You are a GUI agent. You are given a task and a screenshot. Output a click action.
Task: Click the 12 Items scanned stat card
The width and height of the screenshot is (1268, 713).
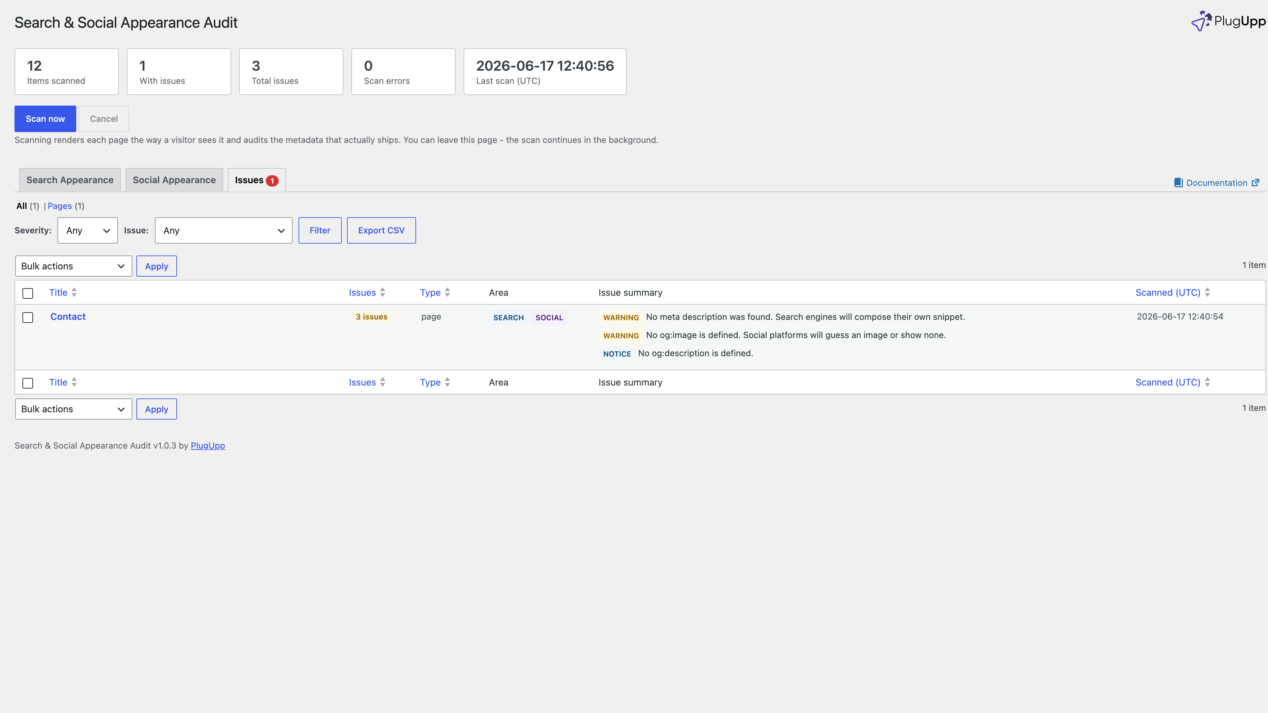66,71
